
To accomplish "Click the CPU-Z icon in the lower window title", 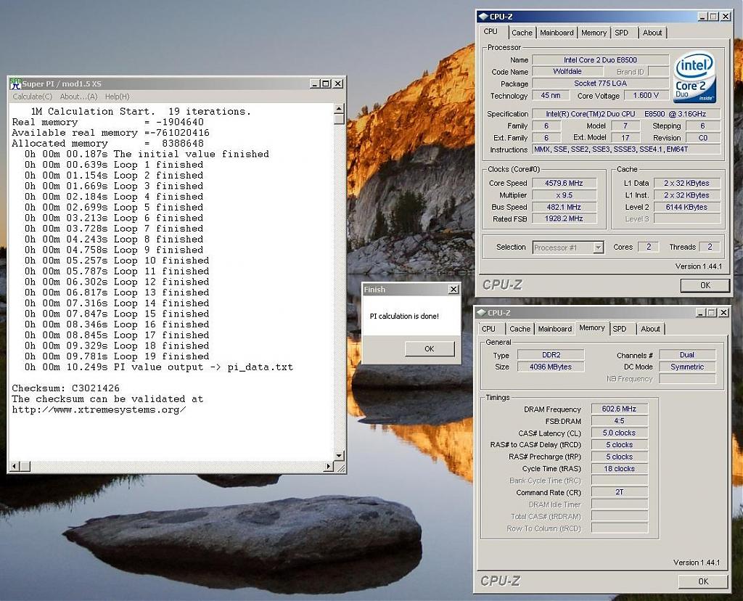I will 482,313.
